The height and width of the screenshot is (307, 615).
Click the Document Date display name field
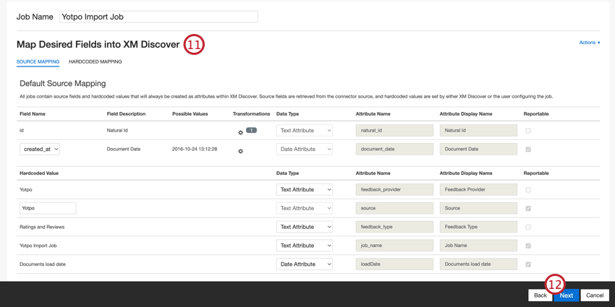pyautogui.click(x=478, y=150)
